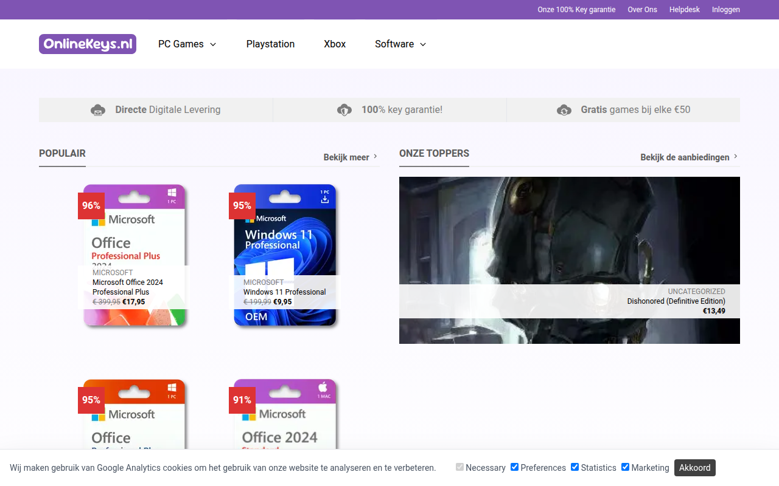Image resolution: width=779 pixels, height=486 pixels.
Task: Click the €17,95 price of Office 2024
Action: [x=133, y=302]
